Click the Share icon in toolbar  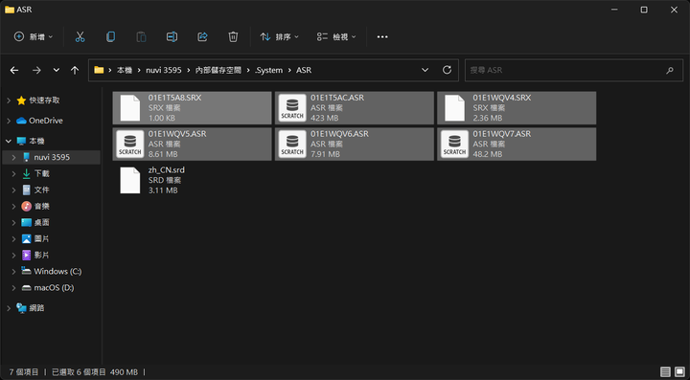[x=202, y=37]
